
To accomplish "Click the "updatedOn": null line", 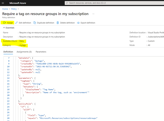I will (x=30, y=72).
